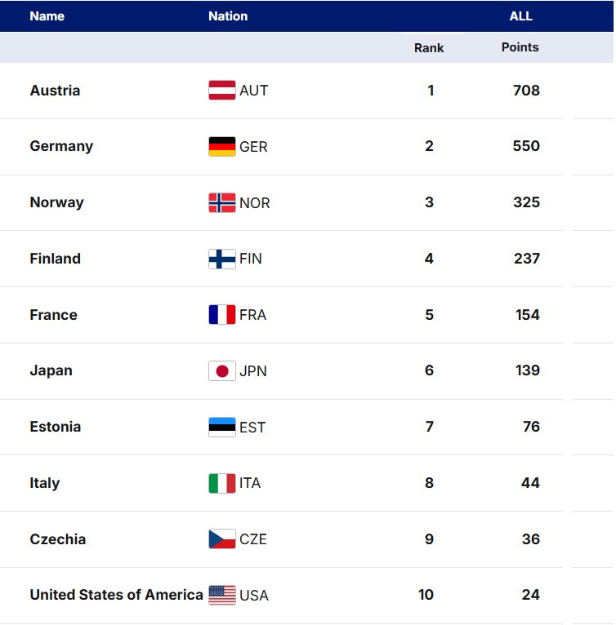The width and height of the screenshot is (616, 625).
Task: Click the Germany flag icon
Action: pyautogui.click(x=221, y=147)
